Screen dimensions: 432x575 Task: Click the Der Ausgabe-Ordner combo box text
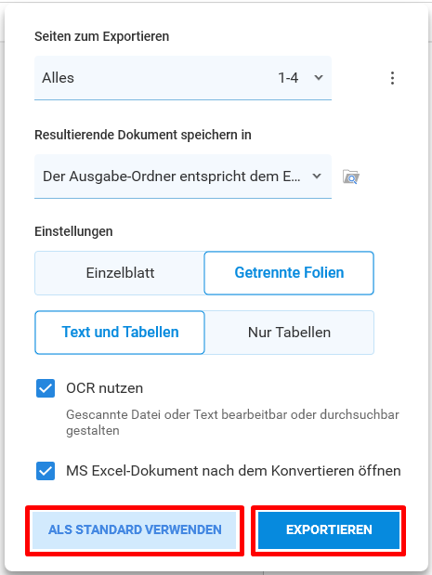[x=171, y=176]
